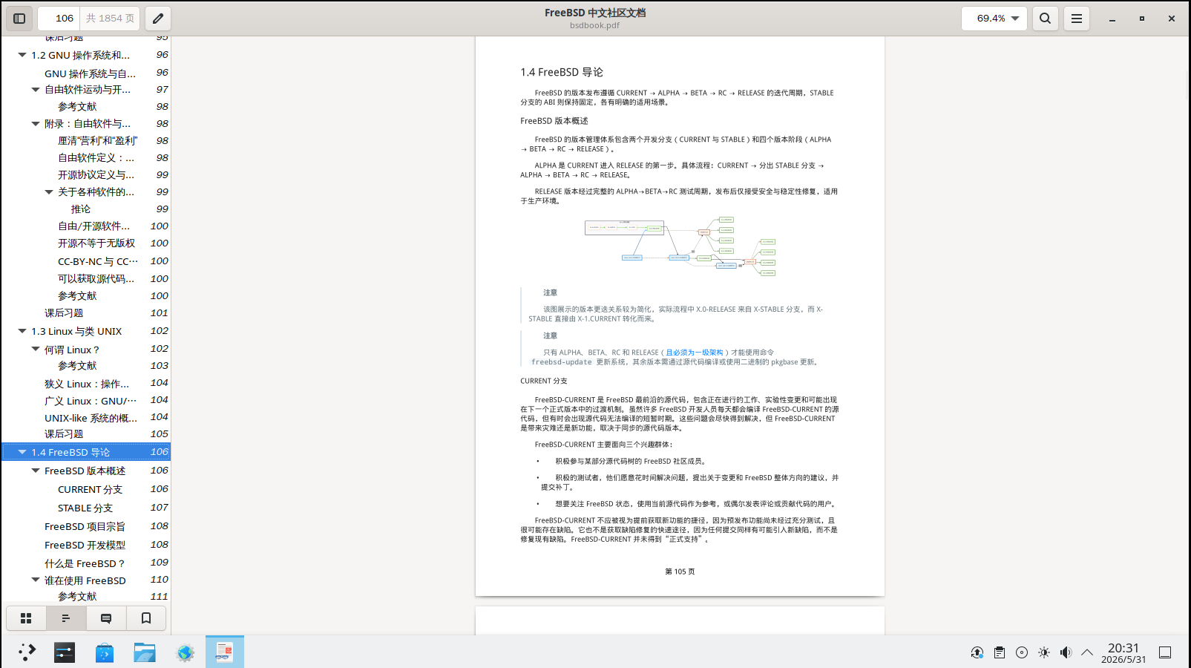The image size is (1191, 668).
Task: Go to GNU 操作系统与自 outline entry
Action: tap(90, 73)
